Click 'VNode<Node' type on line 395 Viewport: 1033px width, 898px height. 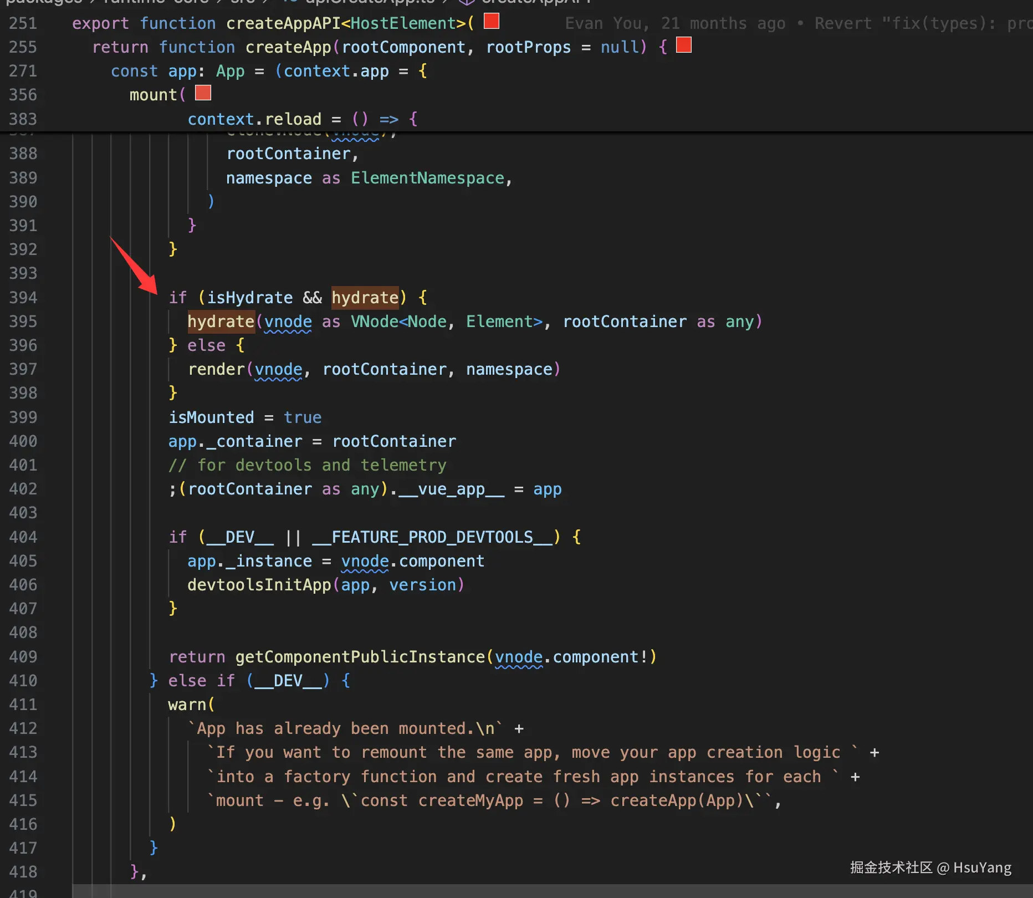pos(399,322)
